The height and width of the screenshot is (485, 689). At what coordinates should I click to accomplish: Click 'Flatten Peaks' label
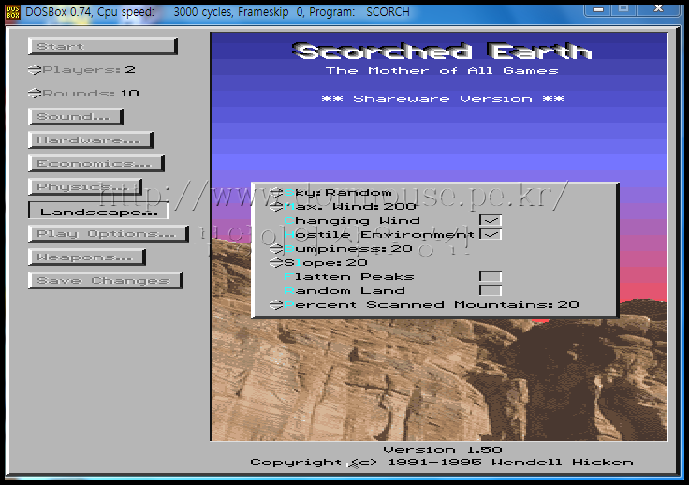point(349,277)
